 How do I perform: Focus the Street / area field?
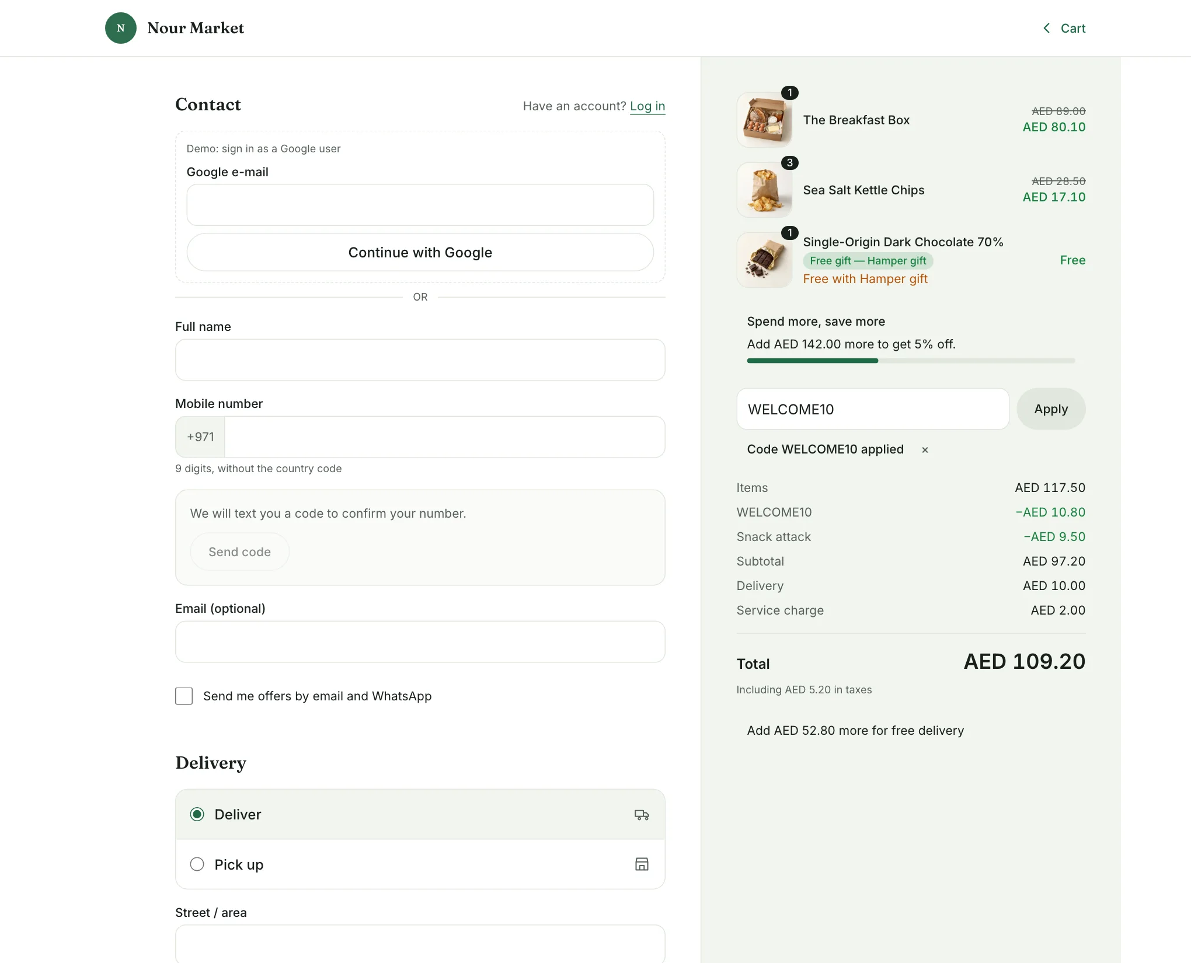pyautogui.click(x=420, y=944)
